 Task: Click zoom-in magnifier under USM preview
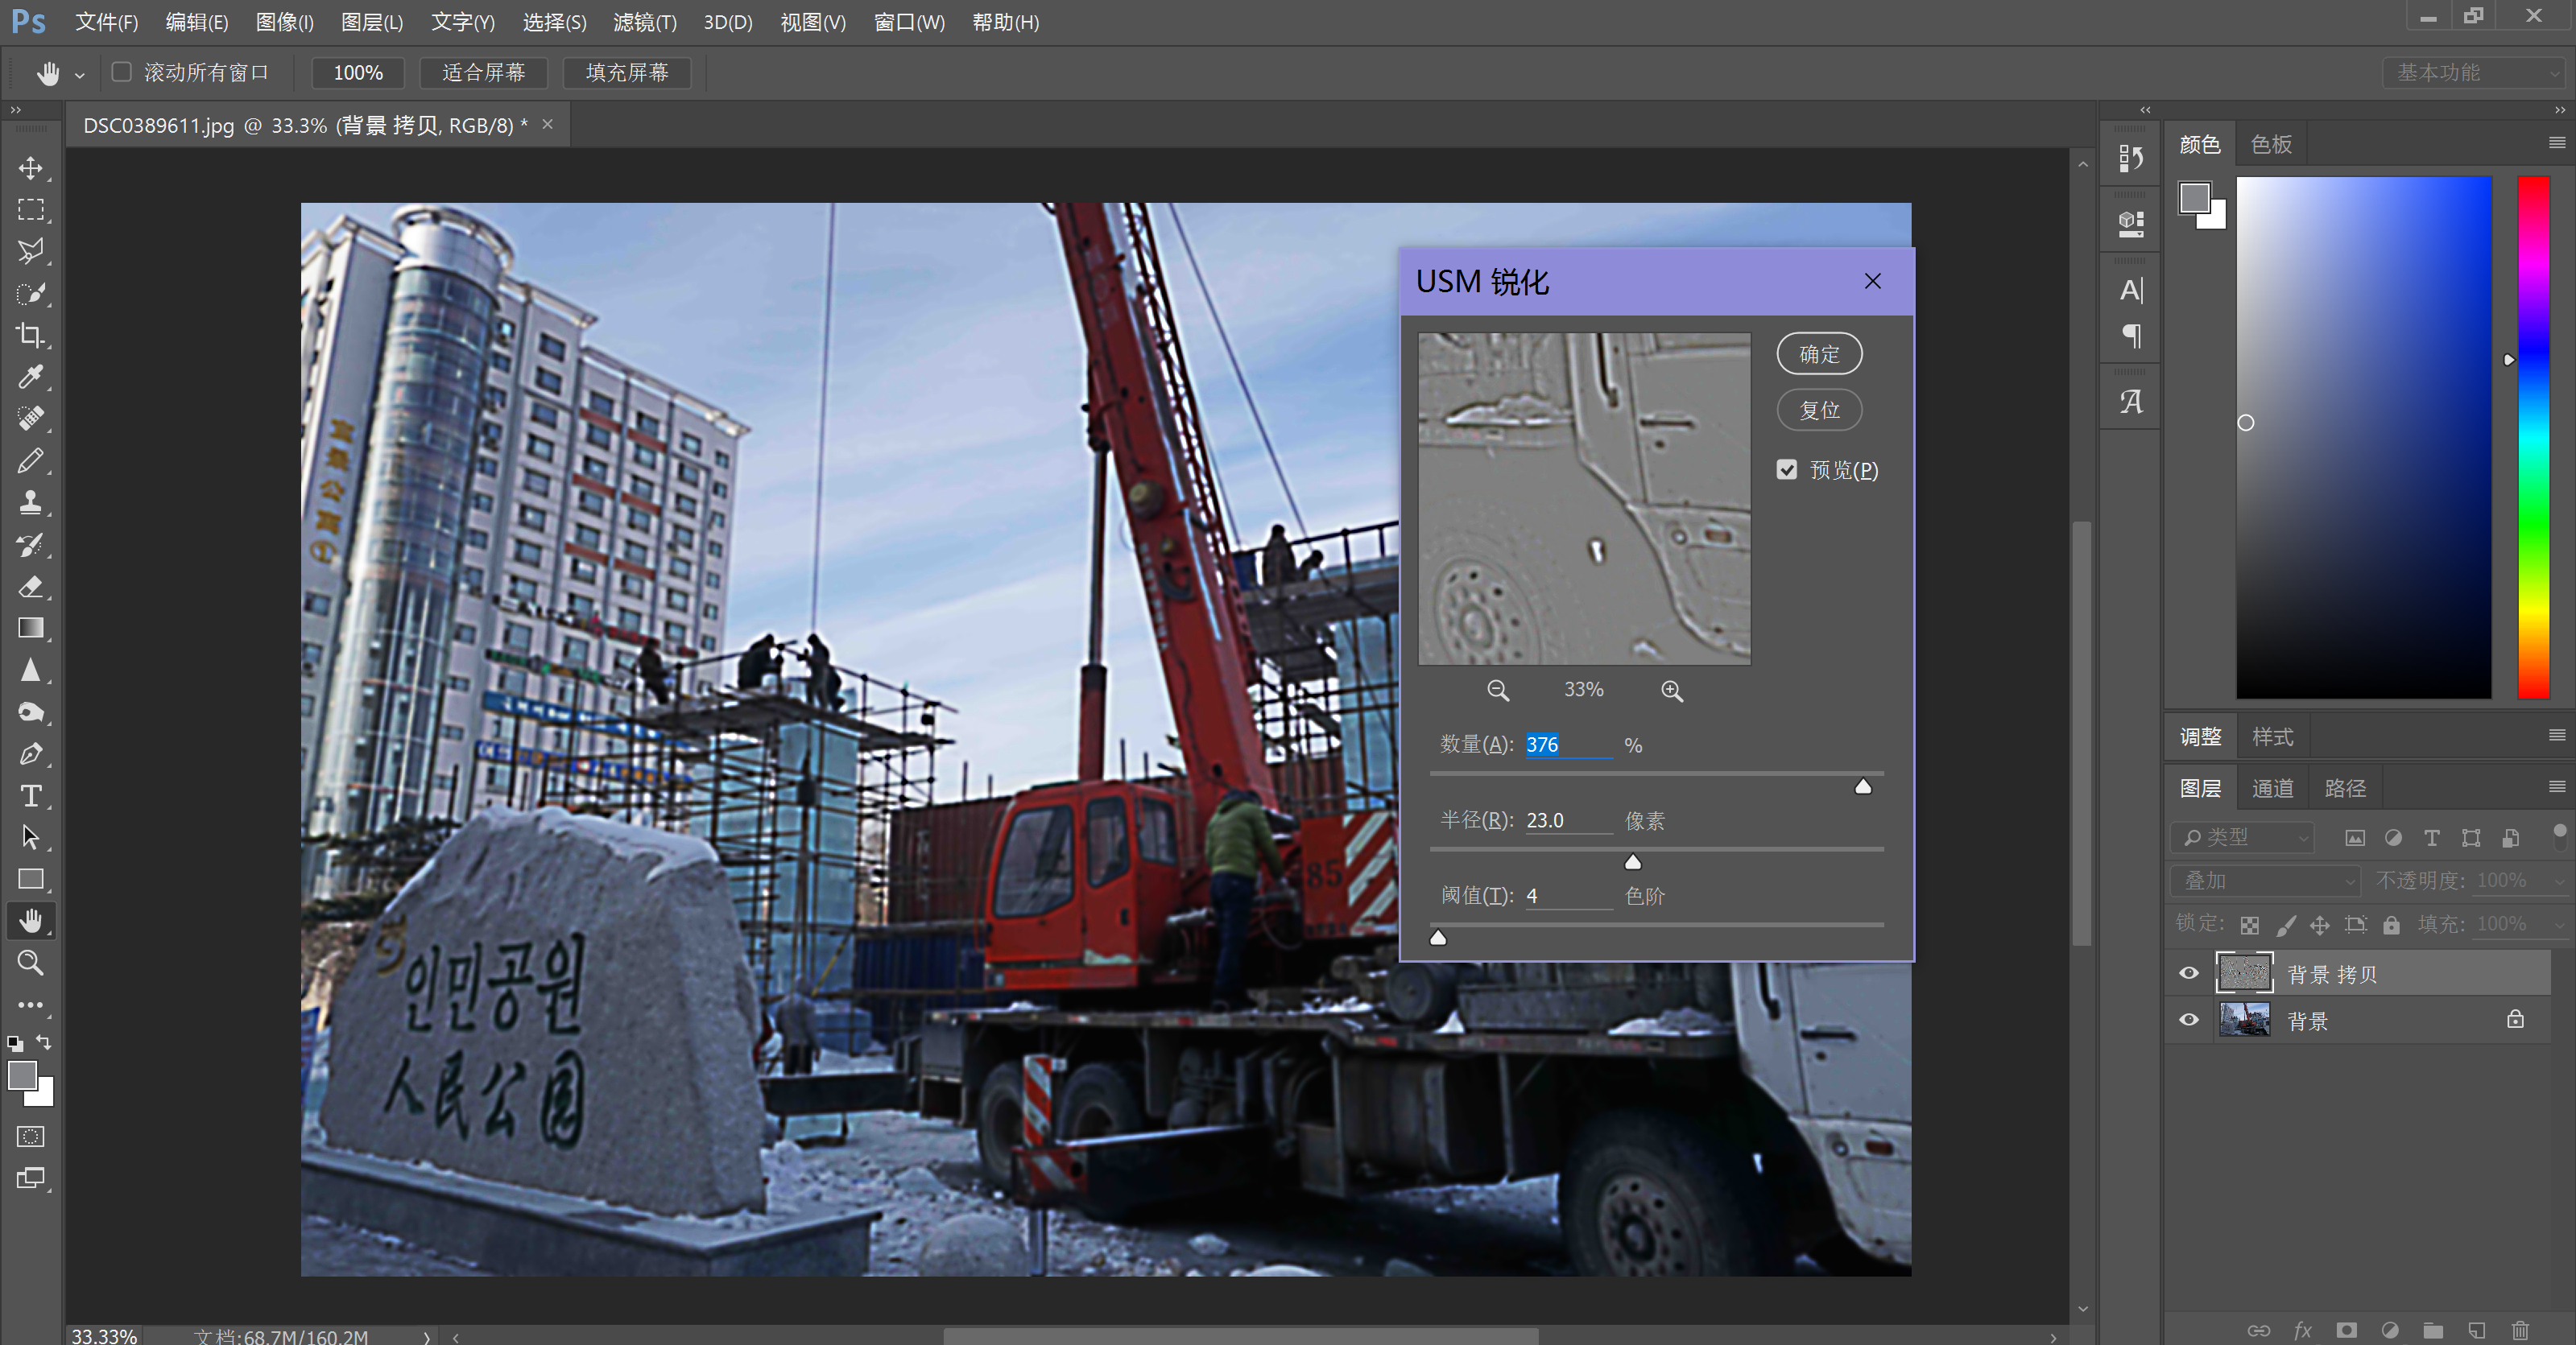[x=1672, y=691]
